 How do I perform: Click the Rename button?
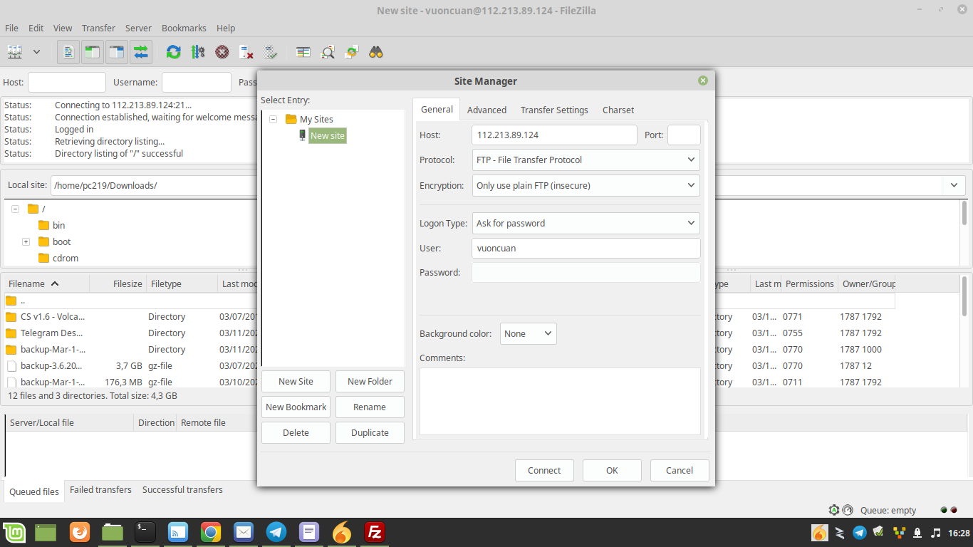pos(370,407)
